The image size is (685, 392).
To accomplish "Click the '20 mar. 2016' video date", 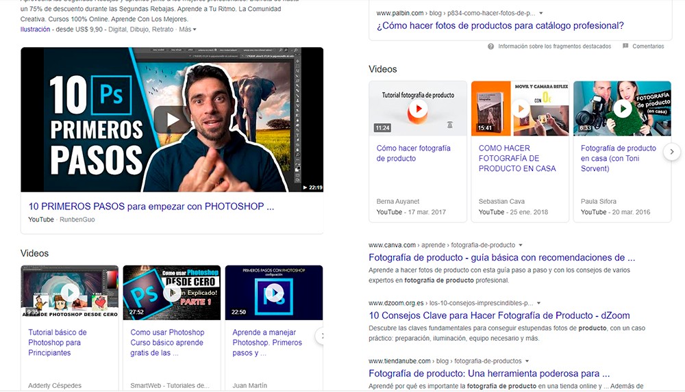I will [x=632, y=212].
